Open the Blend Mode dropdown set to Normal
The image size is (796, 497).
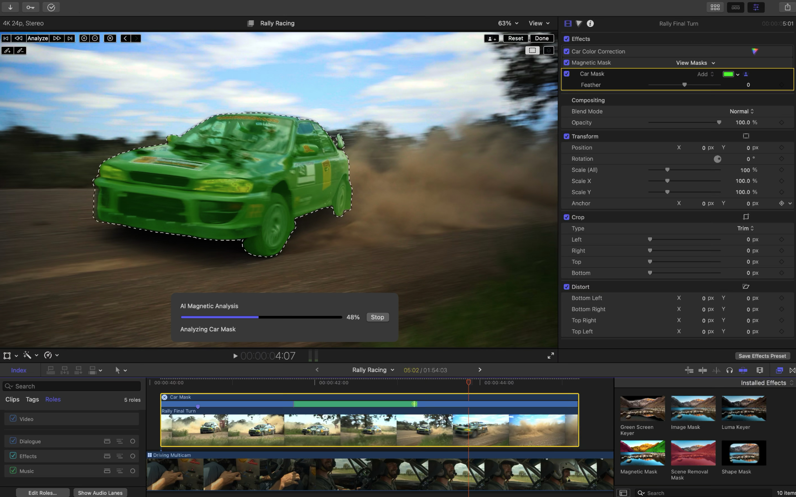click(741, 111)
